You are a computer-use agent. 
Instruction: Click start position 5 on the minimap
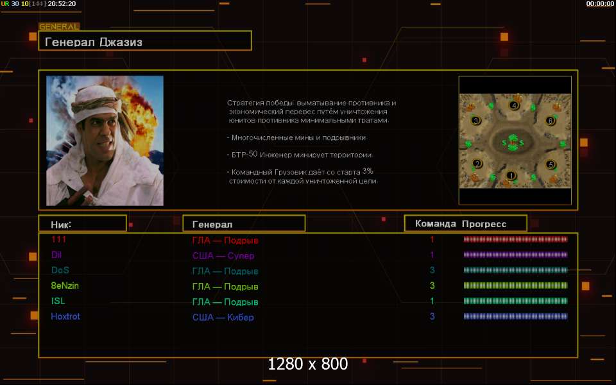[x=551, y=164]
